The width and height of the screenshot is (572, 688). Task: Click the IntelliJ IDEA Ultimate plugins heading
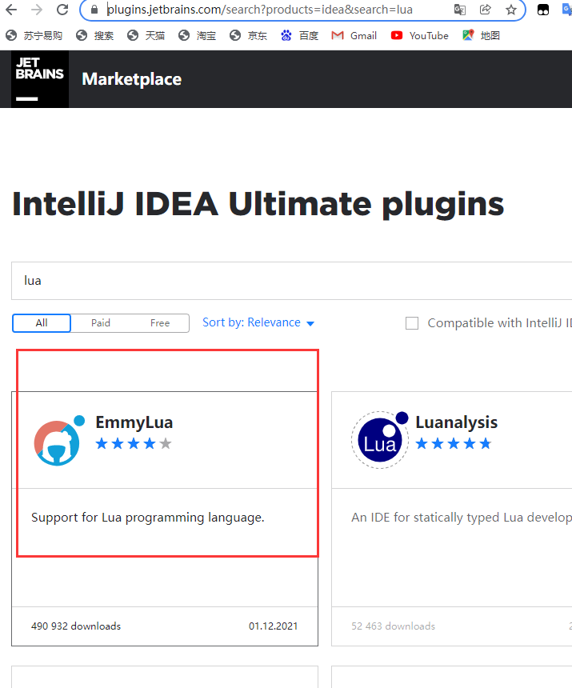click(258, 205)
